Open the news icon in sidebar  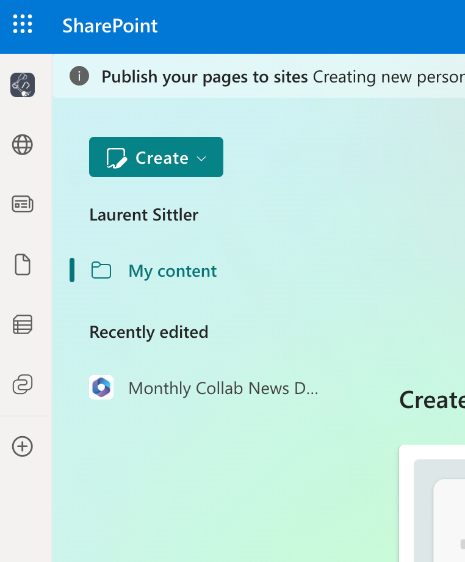coord(23,204)
